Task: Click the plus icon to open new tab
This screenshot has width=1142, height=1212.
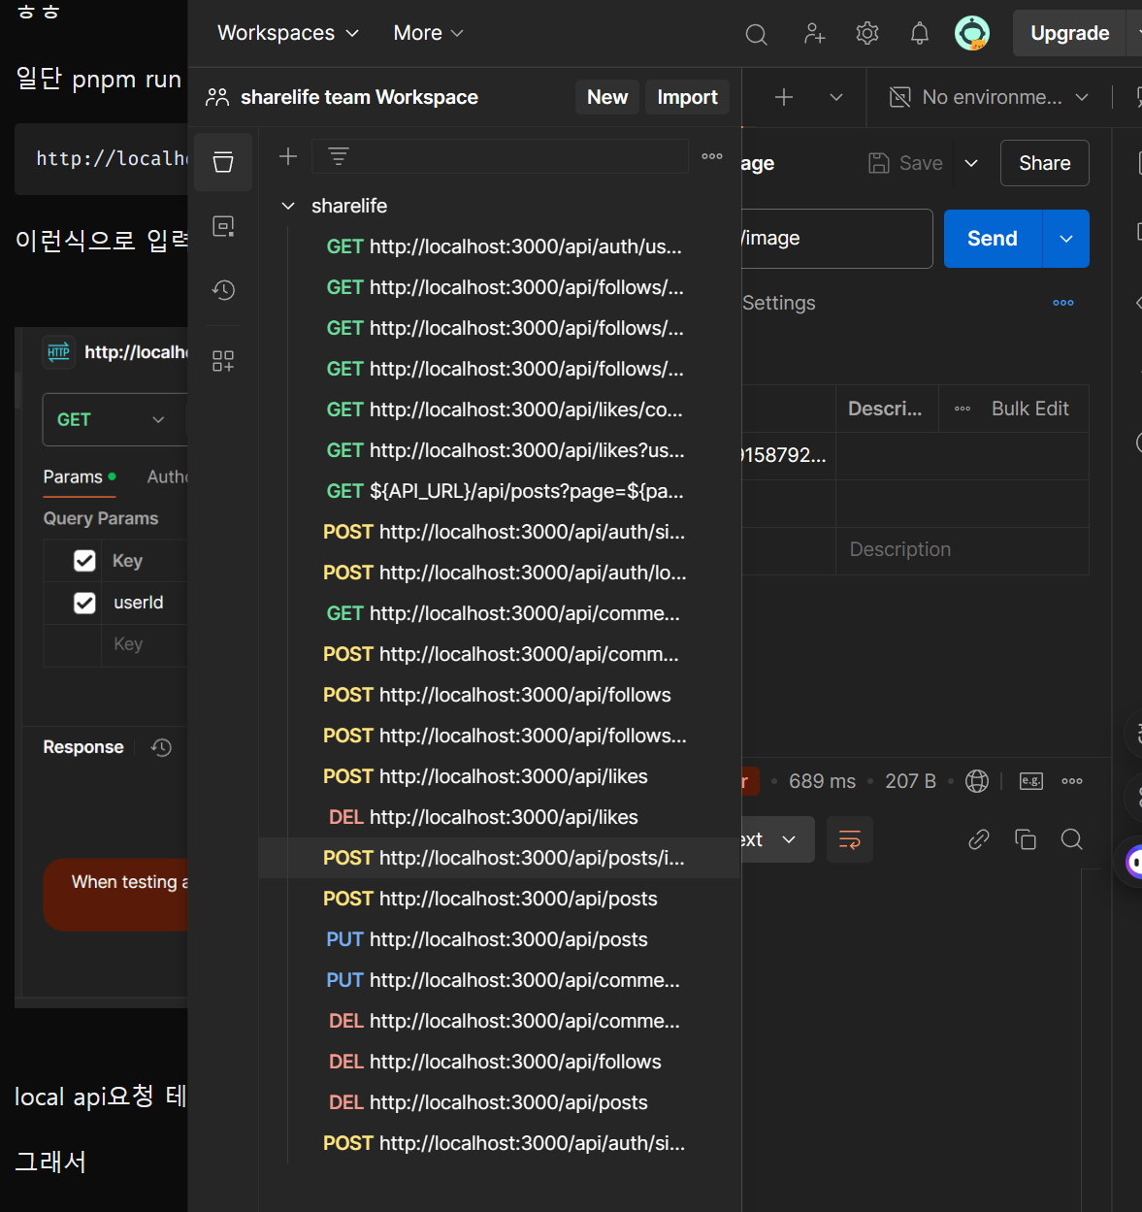Action: 784,97
